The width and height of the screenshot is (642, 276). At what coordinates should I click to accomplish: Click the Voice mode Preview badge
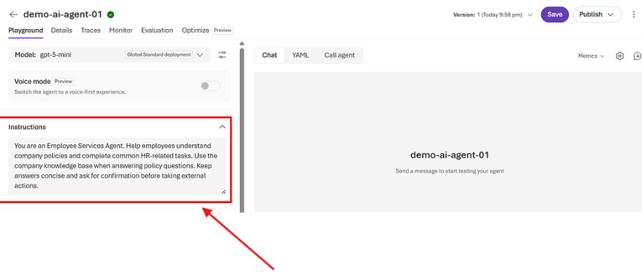pos(63,81)
